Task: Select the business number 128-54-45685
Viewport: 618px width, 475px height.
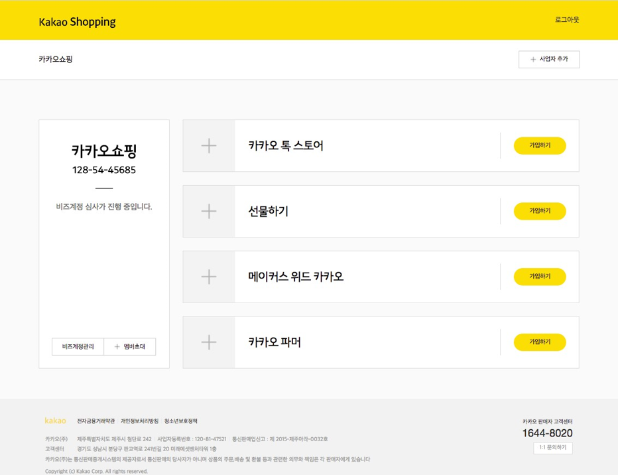Action: [104, 170]
